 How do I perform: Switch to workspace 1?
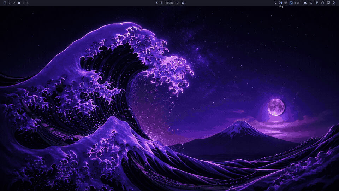[10, 3]
